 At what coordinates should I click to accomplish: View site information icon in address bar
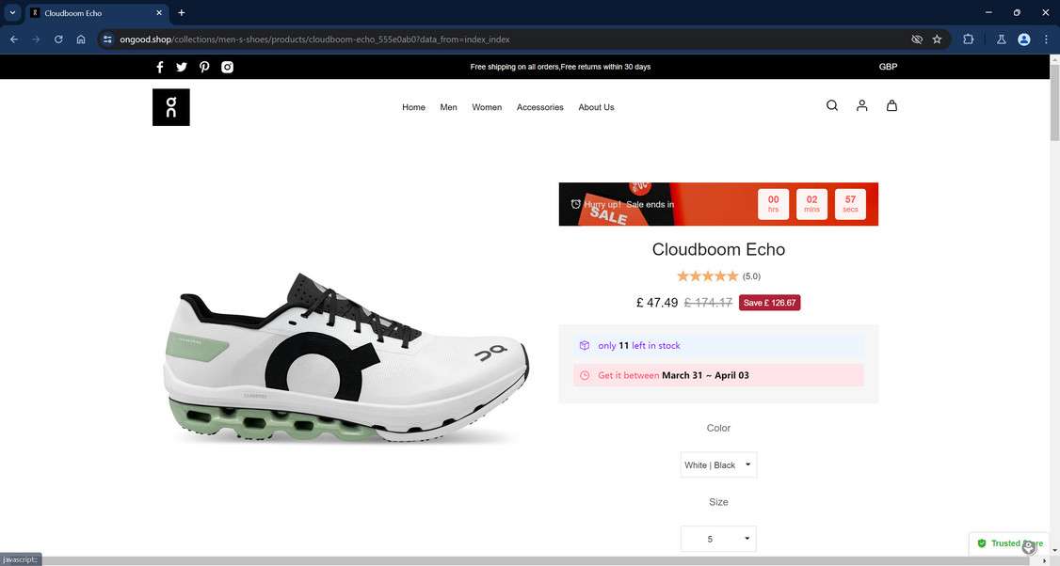(107, 39)
